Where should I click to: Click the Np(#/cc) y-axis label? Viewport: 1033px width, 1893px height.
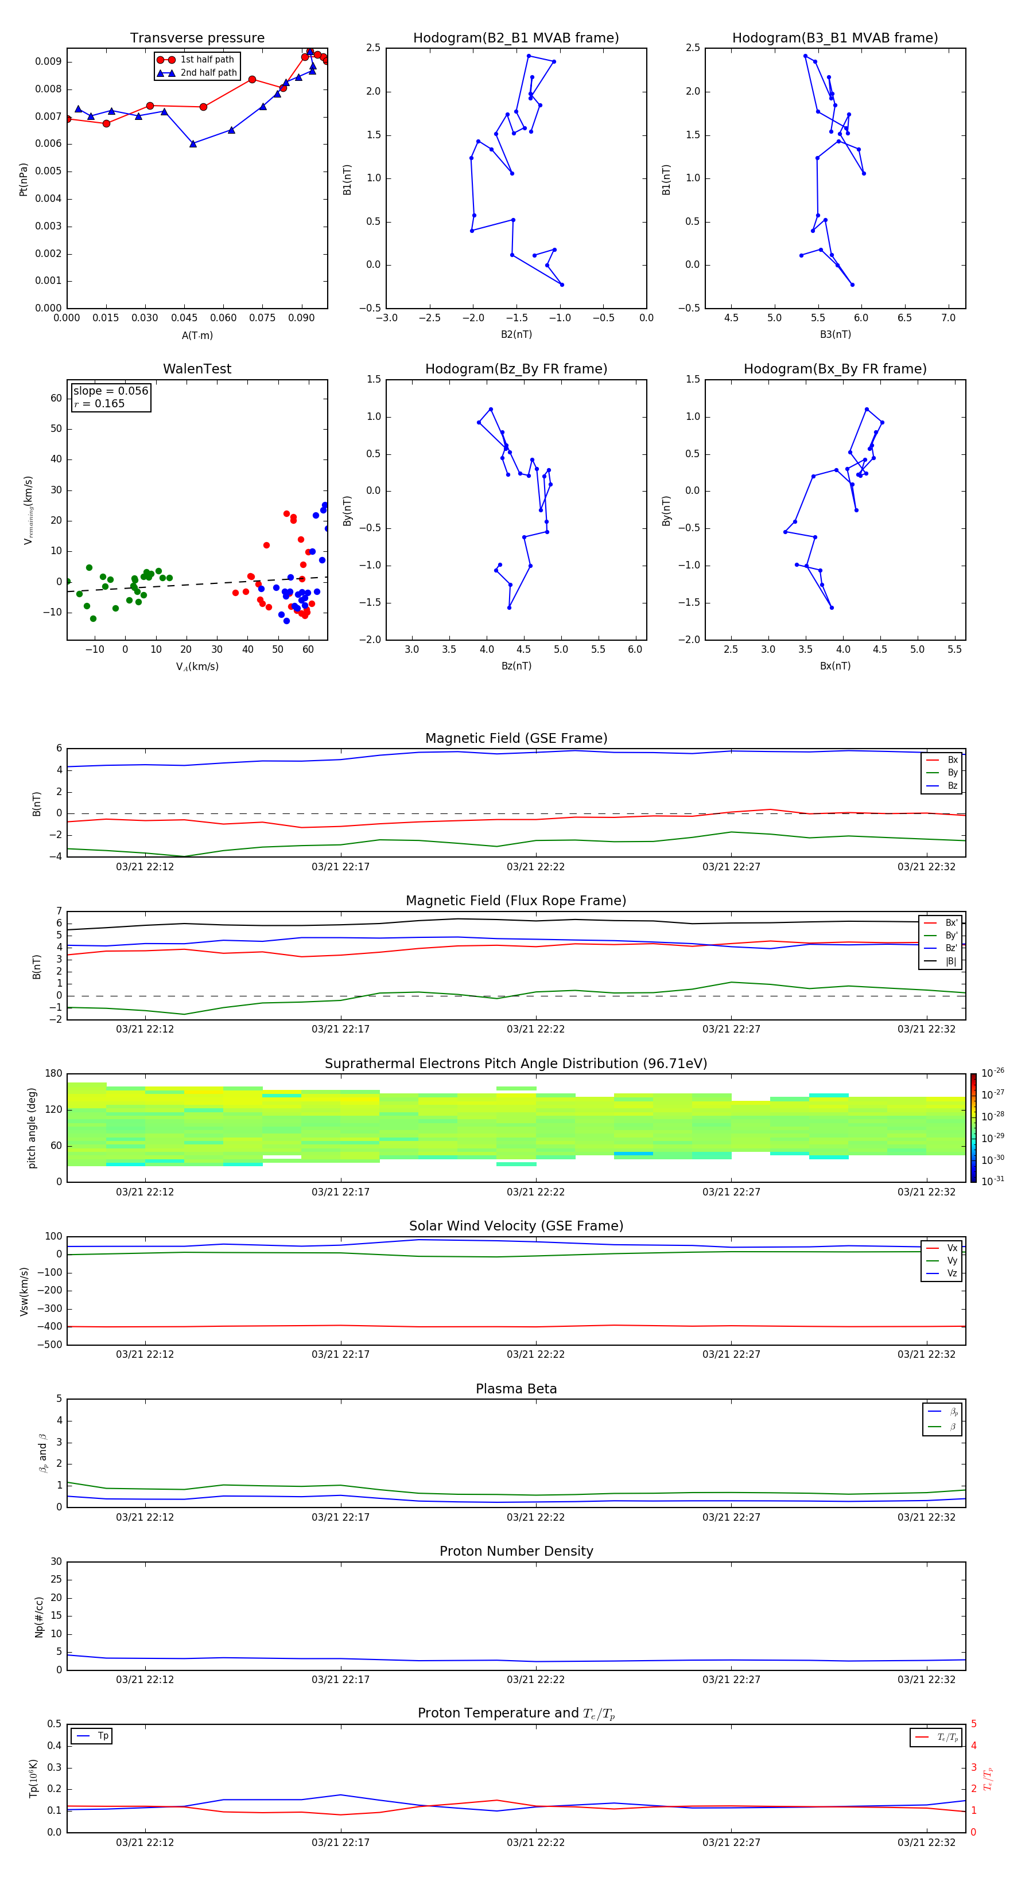point(39,1616)
